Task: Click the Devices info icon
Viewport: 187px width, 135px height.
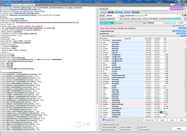Action: (x=107, y=9)
